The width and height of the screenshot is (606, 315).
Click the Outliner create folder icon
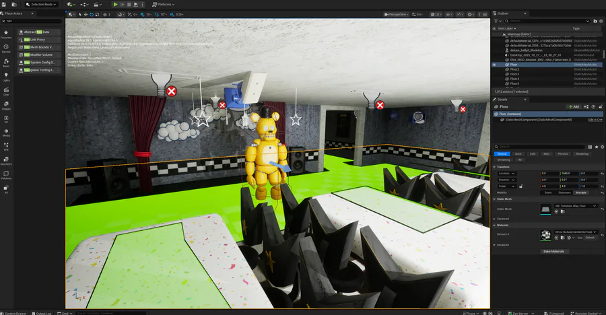click(595, 21)
